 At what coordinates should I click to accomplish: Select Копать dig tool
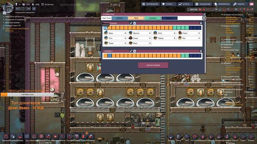pos(171,136)
